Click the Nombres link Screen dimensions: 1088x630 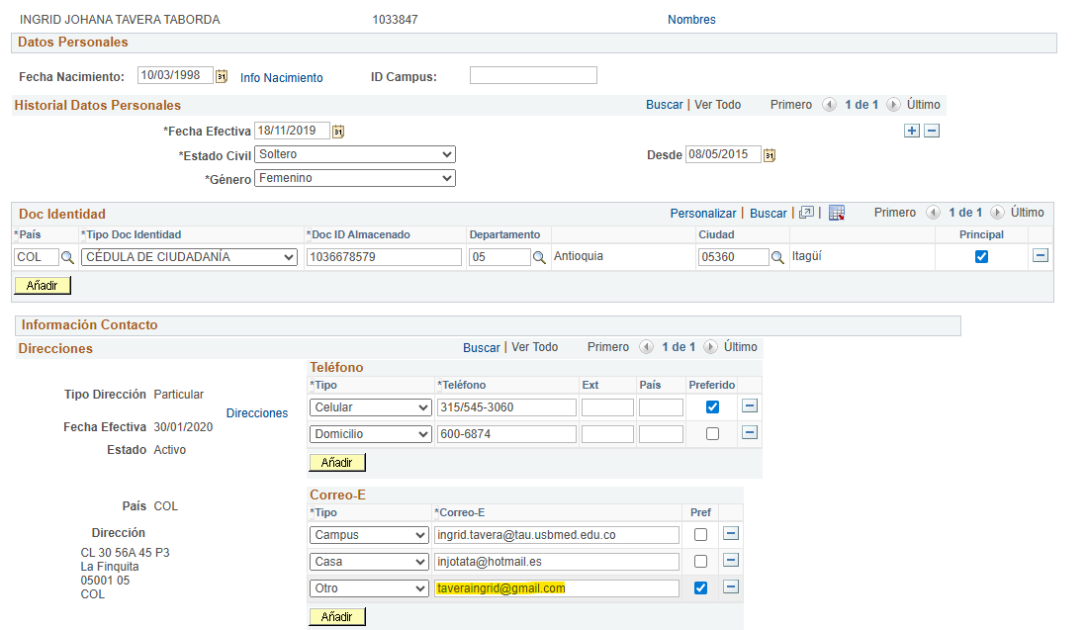[x=691, y=20]
